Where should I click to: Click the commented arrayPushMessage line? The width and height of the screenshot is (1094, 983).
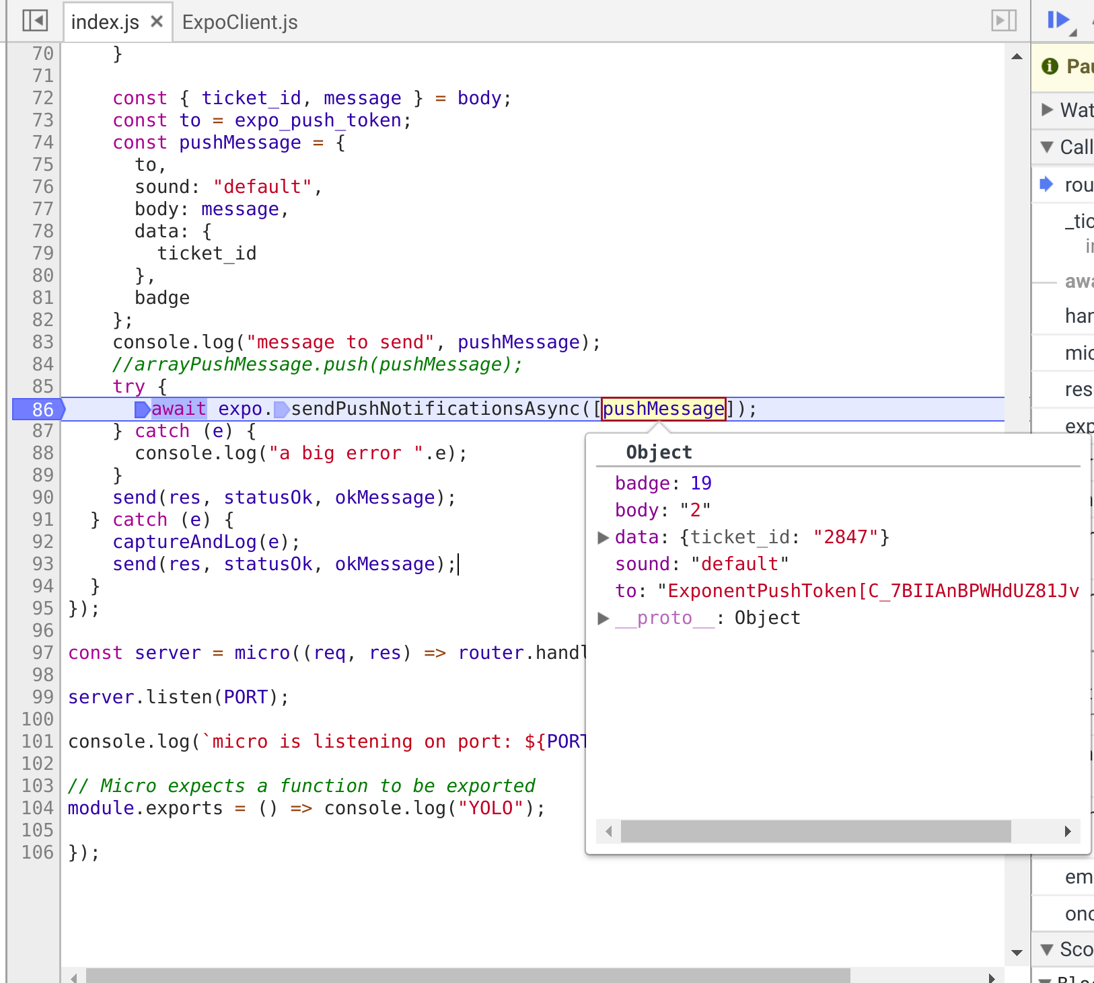(x=317, y=364)
